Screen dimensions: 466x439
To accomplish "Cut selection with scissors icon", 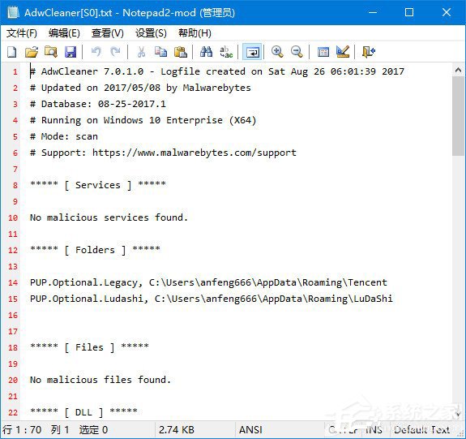I will 141,52.
